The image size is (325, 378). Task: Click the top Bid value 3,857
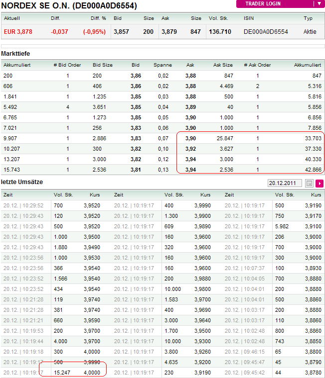121,31
